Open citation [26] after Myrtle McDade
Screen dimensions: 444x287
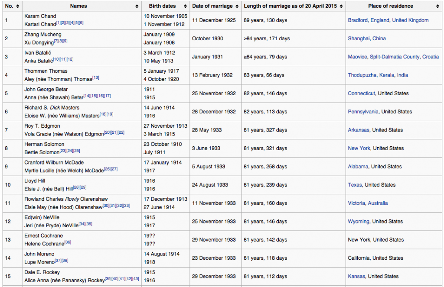pos(108,169)
